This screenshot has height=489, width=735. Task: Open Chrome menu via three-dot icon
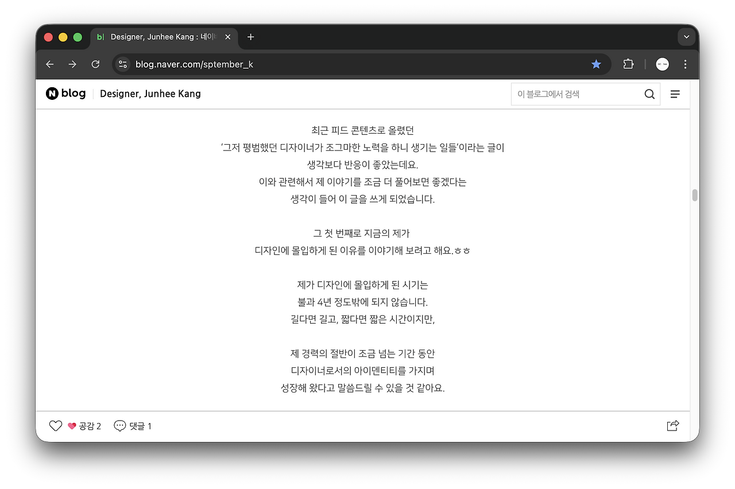pyautogui.click(x=685, y=64)
